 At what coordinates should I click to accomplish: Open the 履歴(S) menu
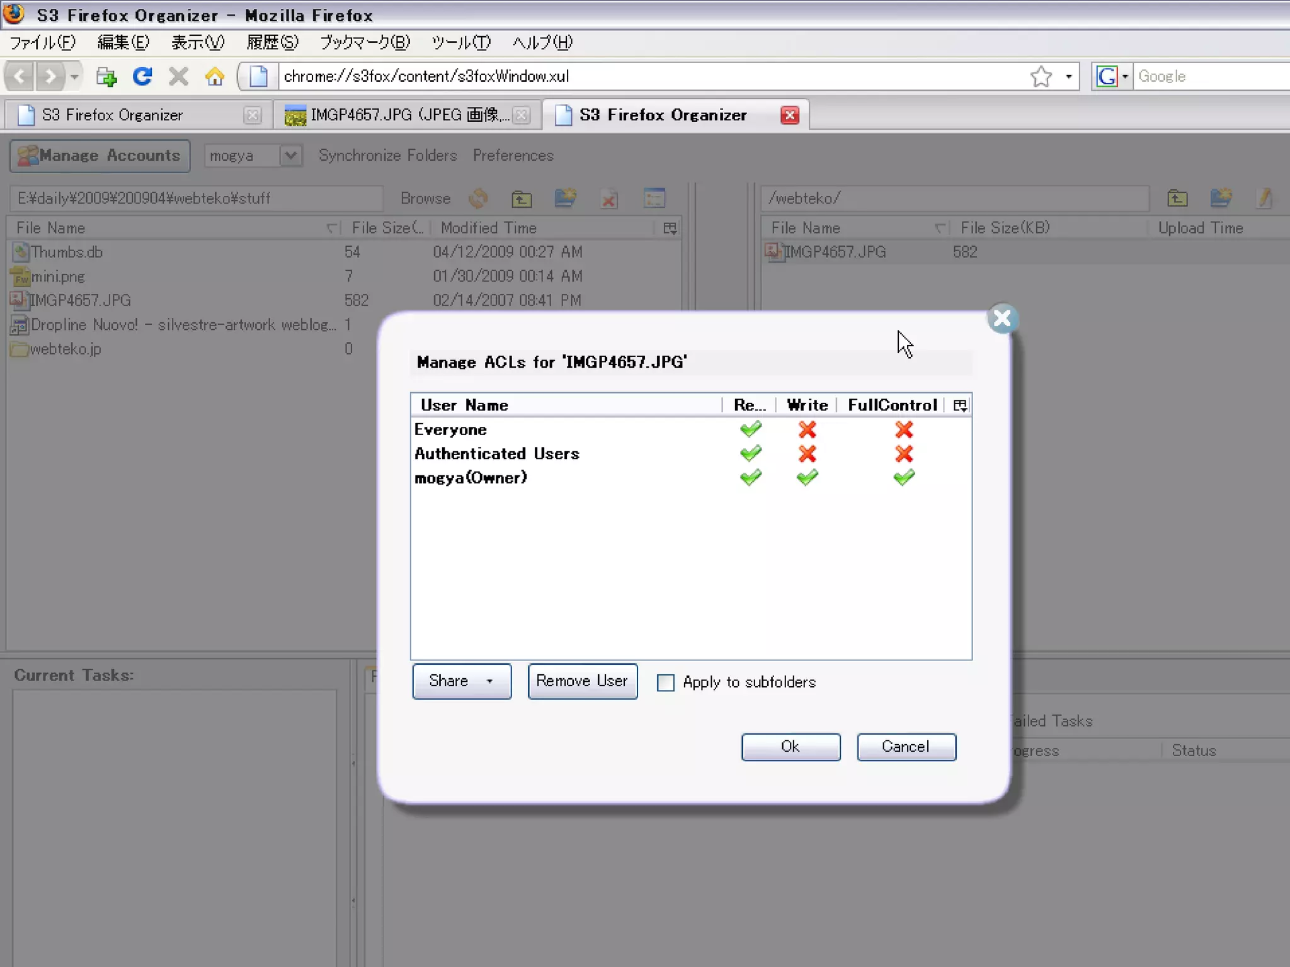coord(272,43)
